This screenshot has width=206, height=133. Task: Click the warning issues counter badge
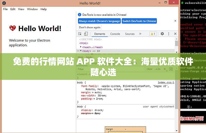tap(153, 34)
